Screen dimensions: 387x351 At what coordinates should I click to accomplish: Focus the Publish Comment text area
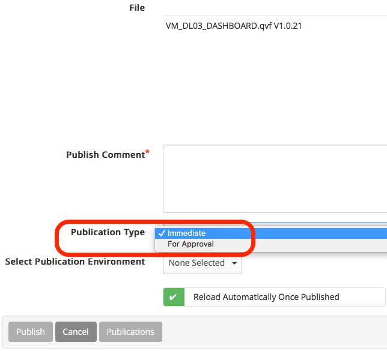tap(275, 178)
